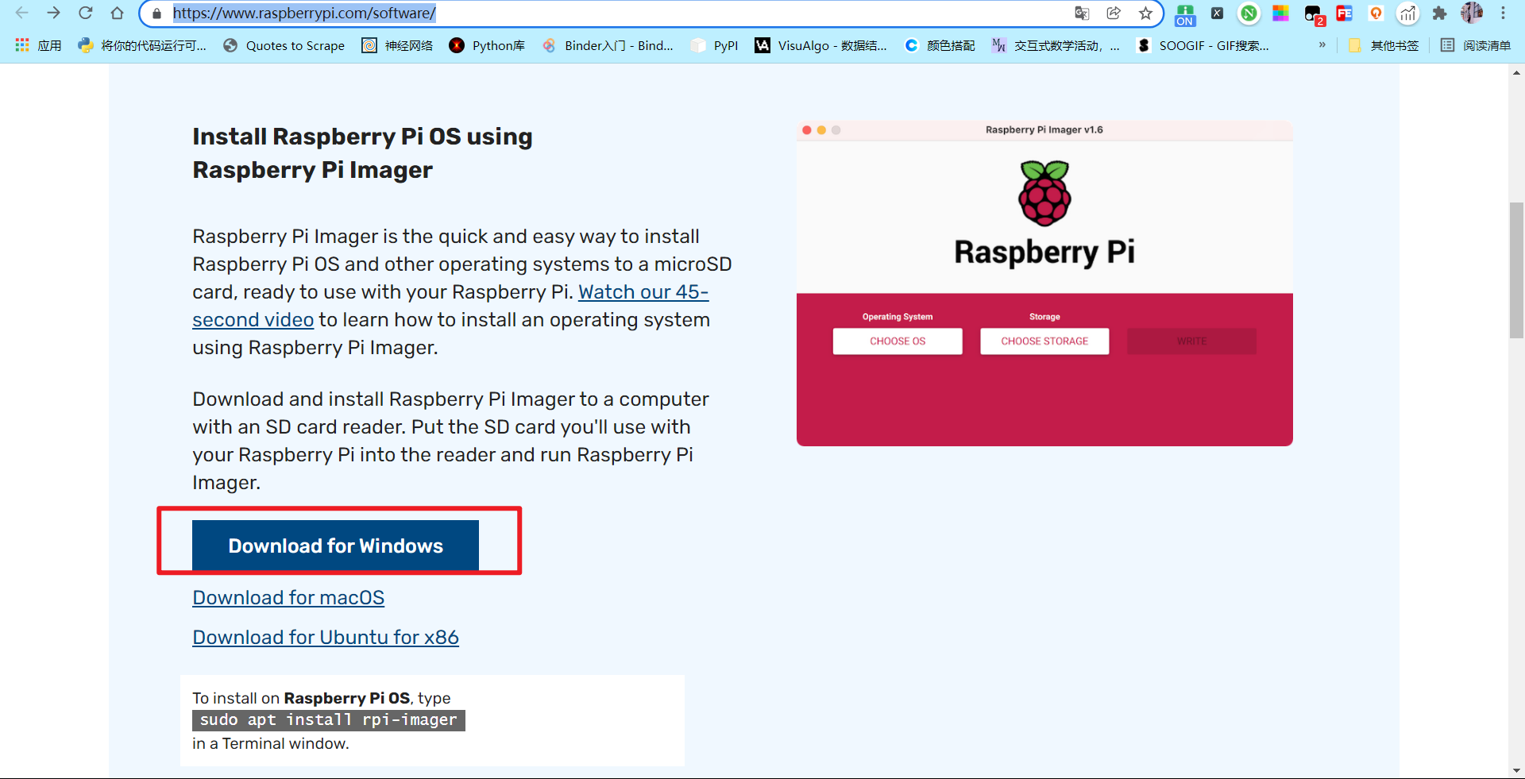The image size is (1525, 779).
Task: Open the apps grid bookmark 应用
Action: coord(38,45)
